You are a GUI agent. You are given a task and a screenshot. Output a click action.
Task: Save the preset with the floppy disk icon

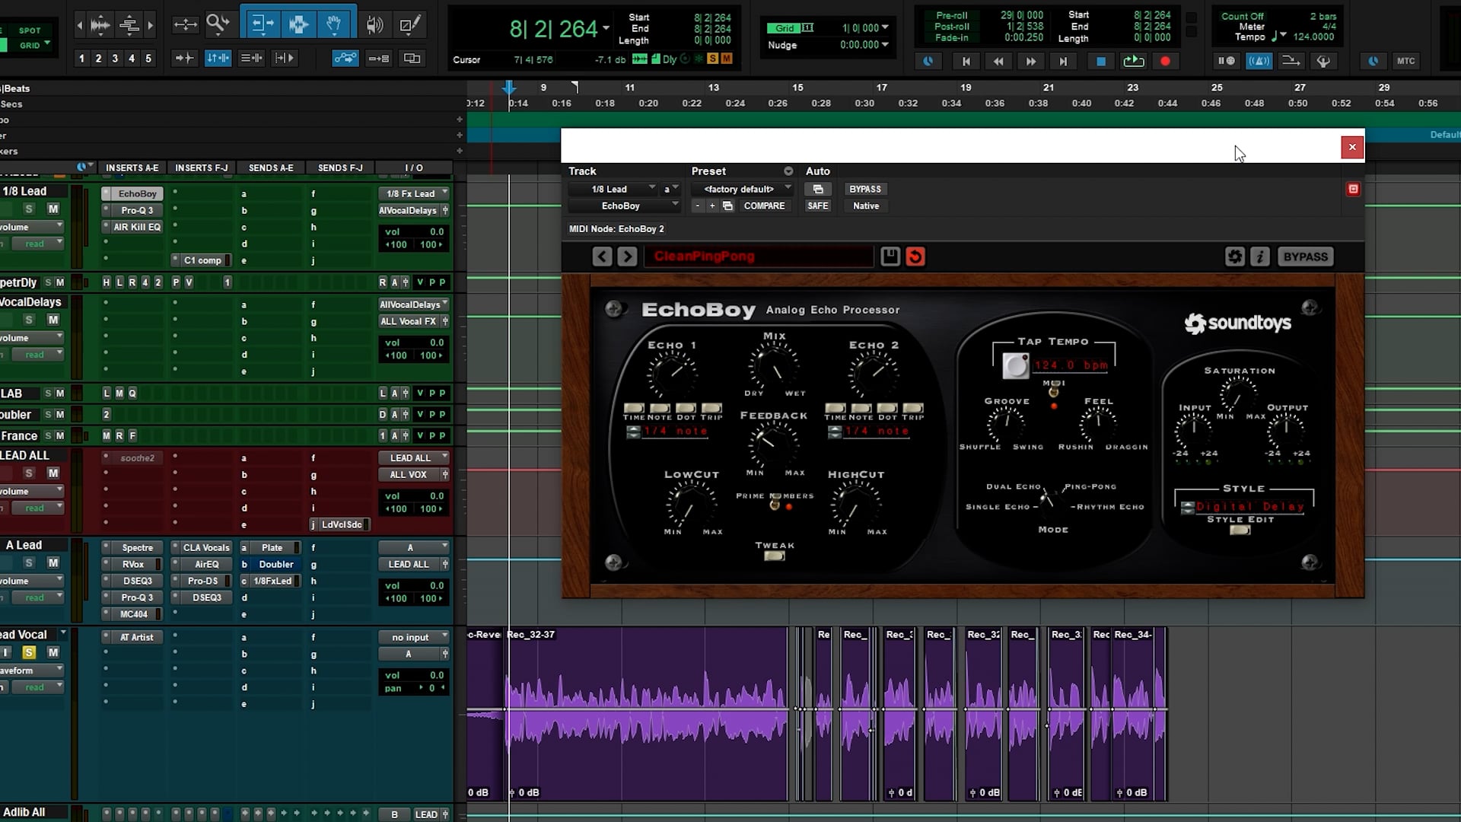pos(890,256)
